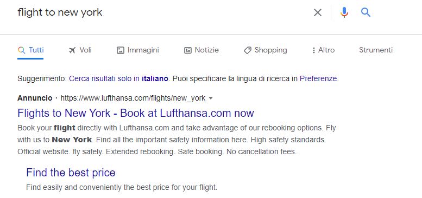The width and height of the screenshot is (422, 198).
Task: Click the blue magnifier search icon
Action: coord(366,12)
